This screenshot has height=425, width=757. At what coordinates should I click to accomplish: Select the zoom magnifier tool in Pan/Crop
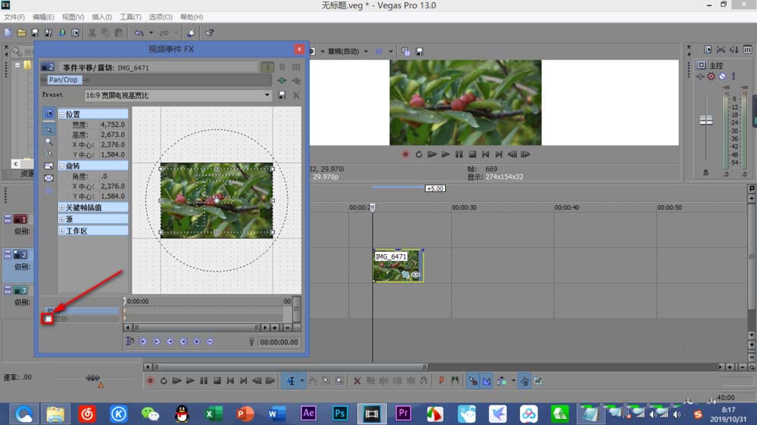(x=49, y=141)
